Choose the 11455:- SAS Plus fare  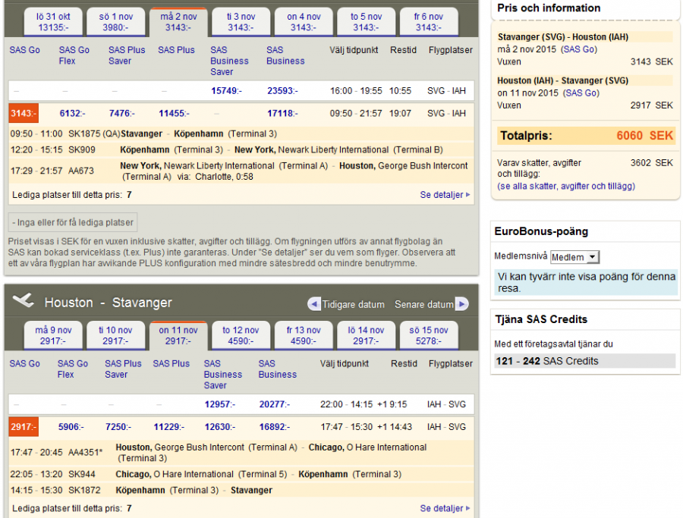click(174, 114)
